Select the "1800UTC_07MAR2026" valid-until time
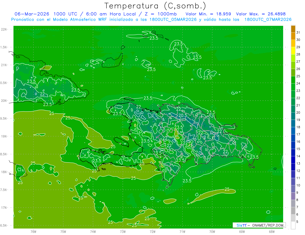 268,20
